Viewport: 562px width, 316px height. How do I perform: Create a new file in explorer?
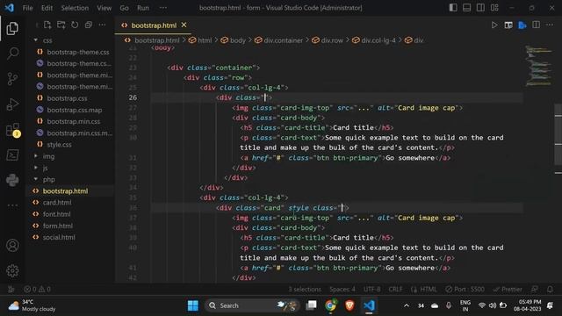(47, 25)
